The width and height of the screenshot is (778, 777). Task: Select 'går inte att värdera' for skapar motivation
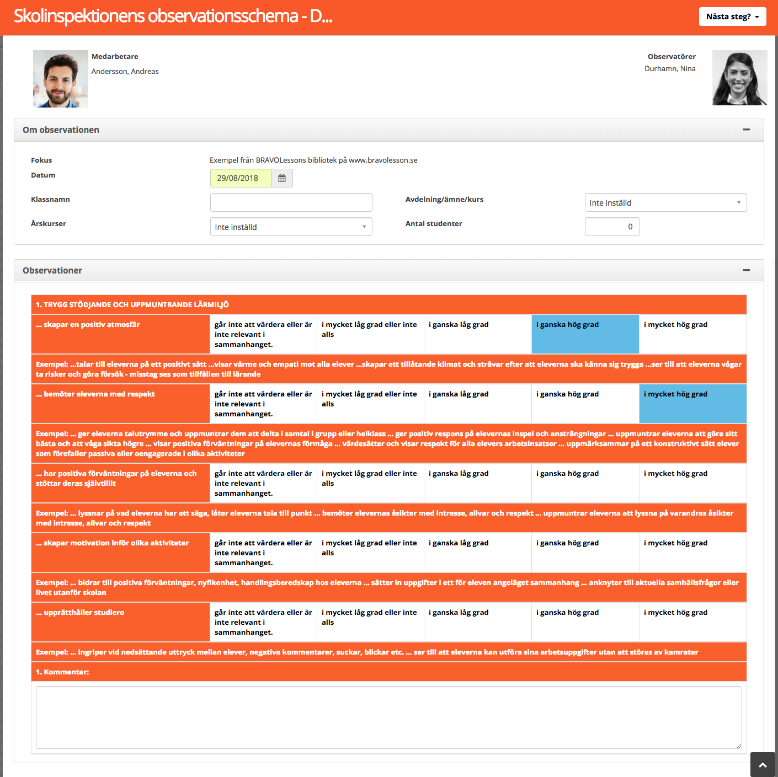pyautogui.click(x=263, y=553)
